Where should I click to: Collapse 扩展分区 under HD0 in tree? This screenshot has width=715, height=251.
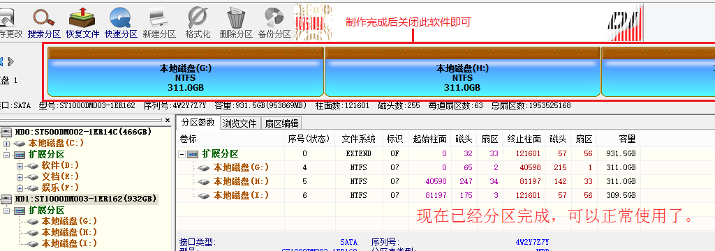pyautogui.click(x=7, y=155)
